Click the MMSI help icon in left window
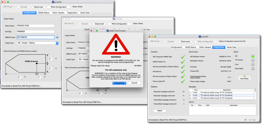This screenshot has width=262, height=124. click(x=57, y=37)
